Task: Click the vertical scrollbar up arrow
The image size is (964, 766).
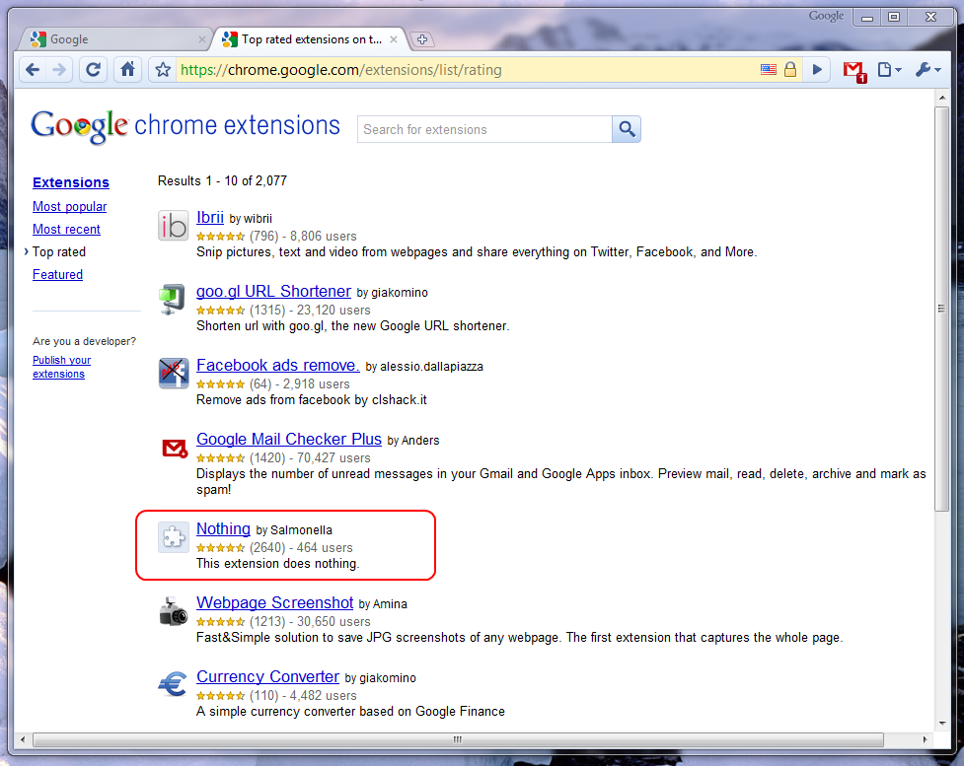Action: pyautogui.click(x=942, y=97)
